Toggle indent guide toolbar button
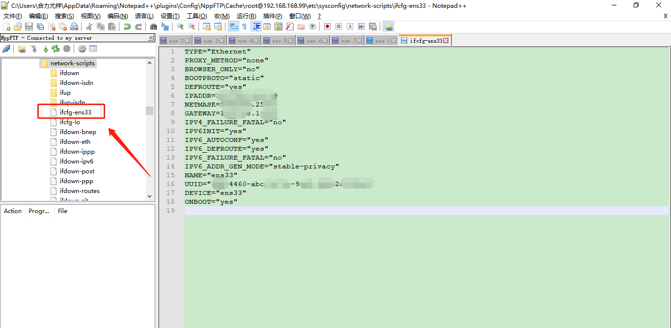This screenshot has height=328, width=671. 256,27
